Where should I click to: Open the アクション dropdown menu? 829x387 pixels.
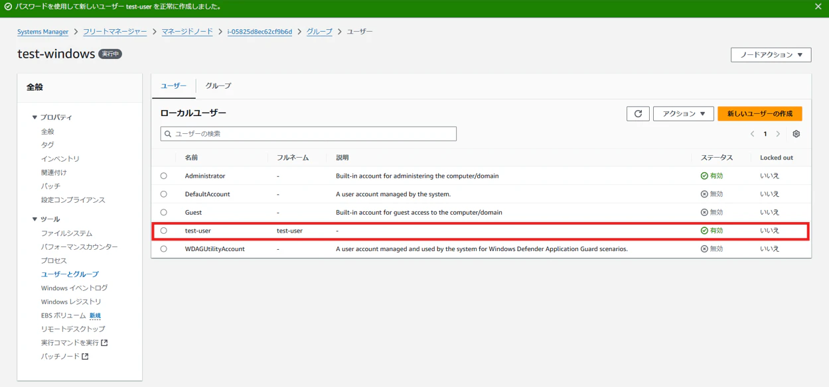click(683, 114)
